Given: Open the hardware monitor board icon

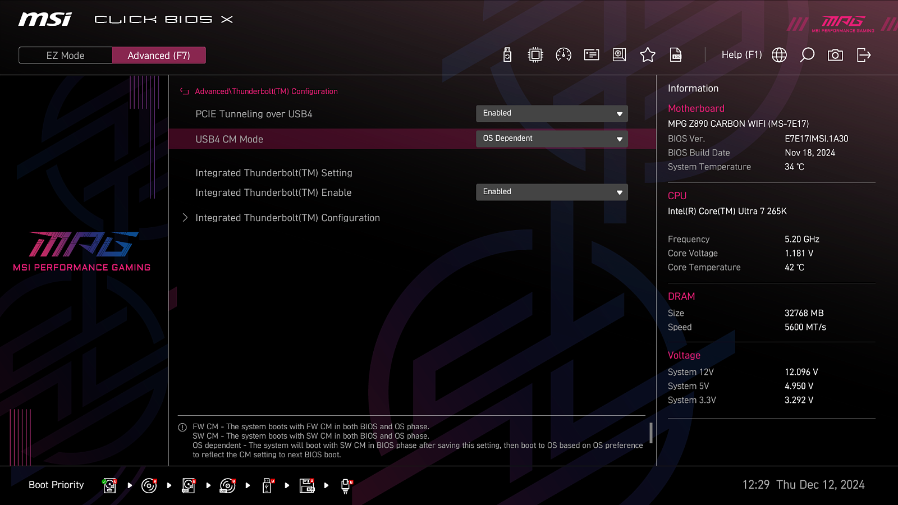Looking at the screenshot, I should (x=620, y=55).
